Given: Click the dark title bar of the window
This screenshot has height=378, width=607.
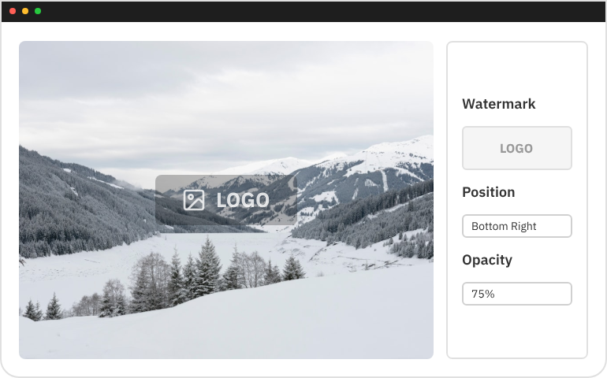Looking at the screenshot, I should tap(315, 11).
